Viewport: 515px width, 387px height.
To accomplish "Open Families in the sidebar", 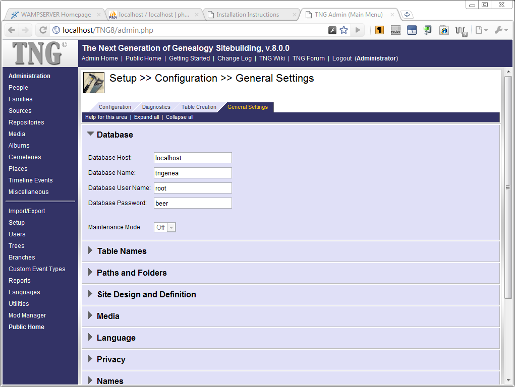I will [x=20, y=99].
